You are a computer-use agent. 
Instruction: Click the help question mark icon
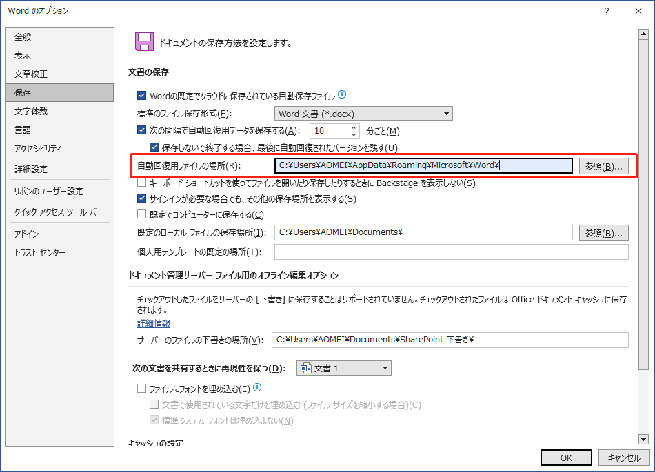[606, 11]
